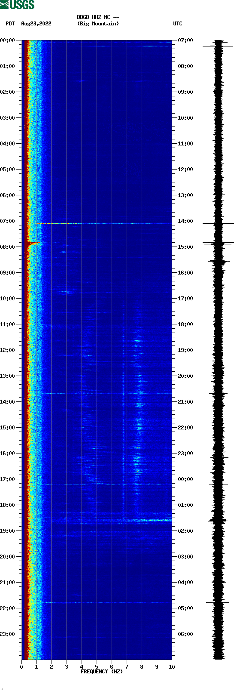Click the '(Big Mountain)' station name
The height and width of the screenshot is (694, 237).
[x=98, y=24]
